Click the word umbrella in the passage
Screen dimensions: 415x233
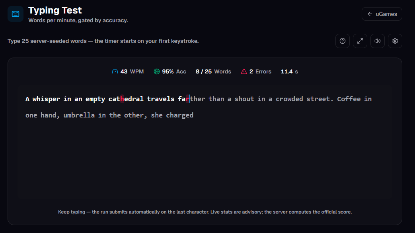click(x=79, y=116)
